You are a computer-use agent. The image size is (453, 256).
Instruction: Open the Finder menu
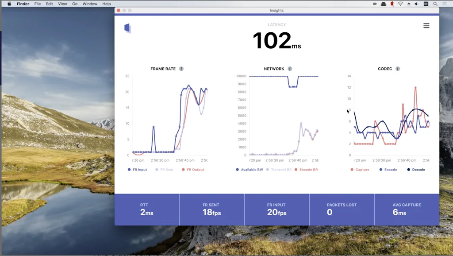(x=23, y=4)
